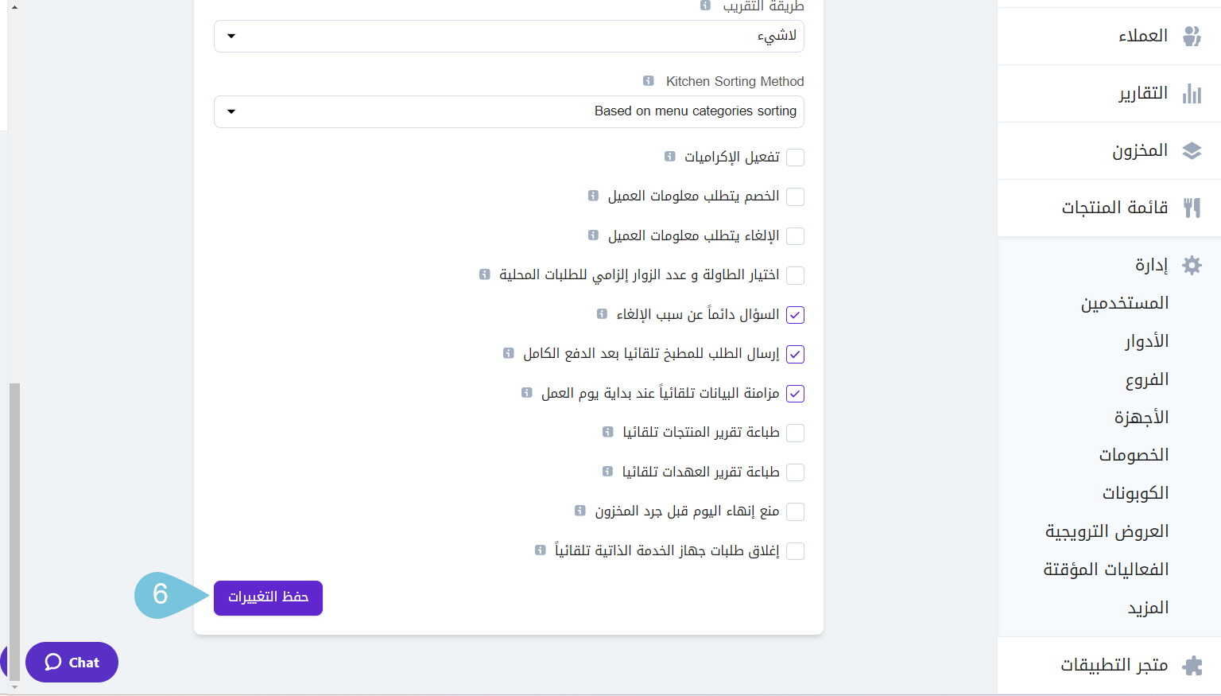Screen dimensions: 1221x696
Task: Click info icon next to تفعيل الإكراميات
Action: 670,157
